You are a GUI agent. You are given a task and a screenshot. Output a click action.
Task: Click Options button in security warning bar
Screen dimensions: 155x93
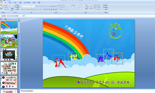(x=24, y=16)
